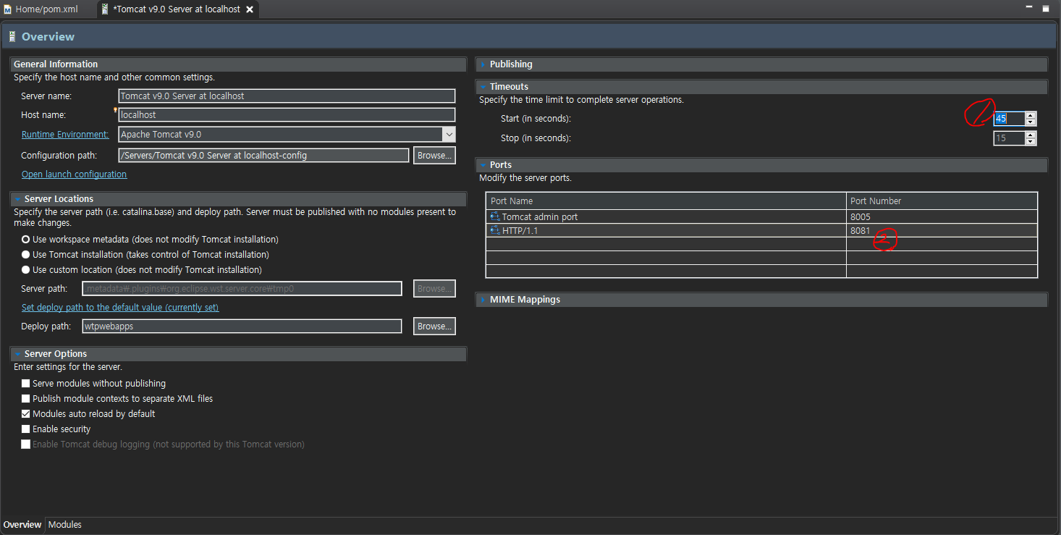Click the HTTP/1.1 port row icon
Screen dimensions: 1061x535
pyautogui.click(x=495, y=230)
